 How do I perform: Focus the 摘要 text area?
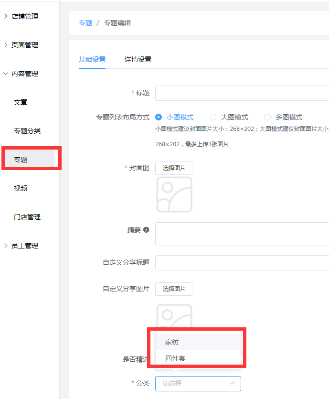click(242, 234)
